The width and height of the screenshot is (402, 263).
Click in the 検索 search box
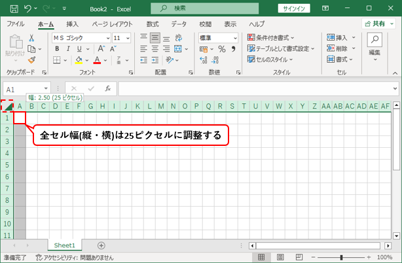[x=204, y=9]
